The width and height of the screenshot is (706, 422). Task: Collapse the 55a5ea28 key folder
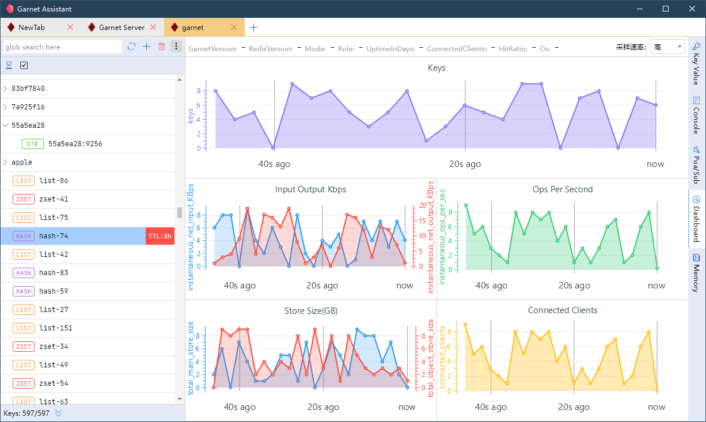[x=5, y=126]
